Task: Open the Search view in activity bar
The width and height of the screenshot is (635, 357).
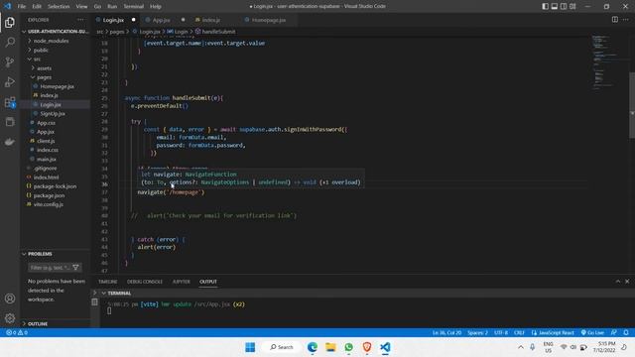Action: click(10, 42)
